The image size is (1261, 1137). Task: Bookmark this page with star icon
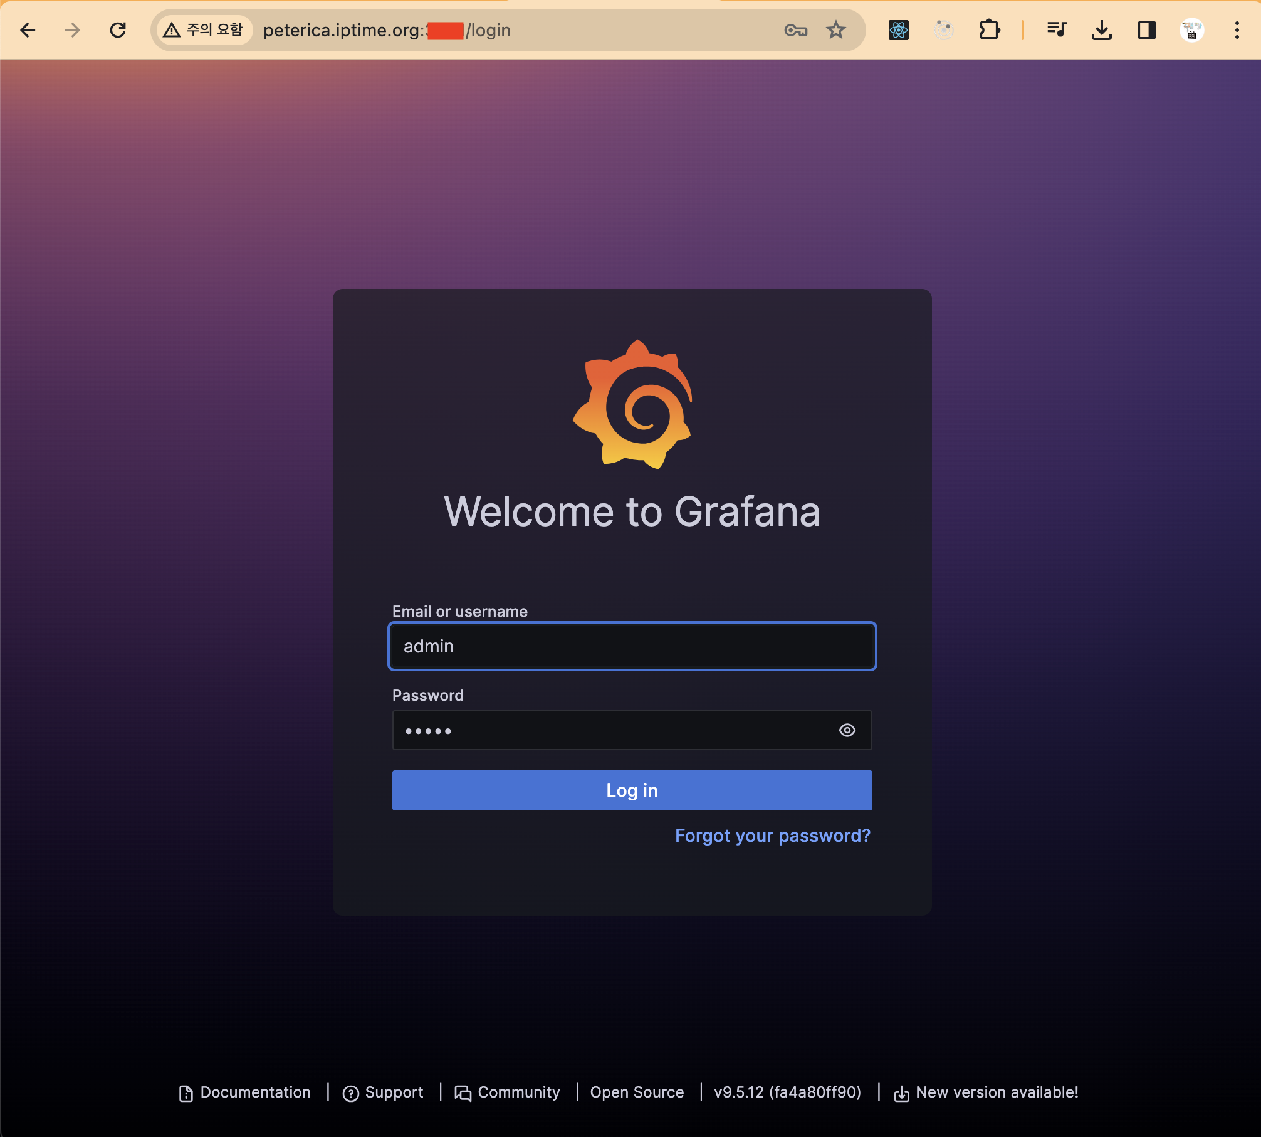835,30
